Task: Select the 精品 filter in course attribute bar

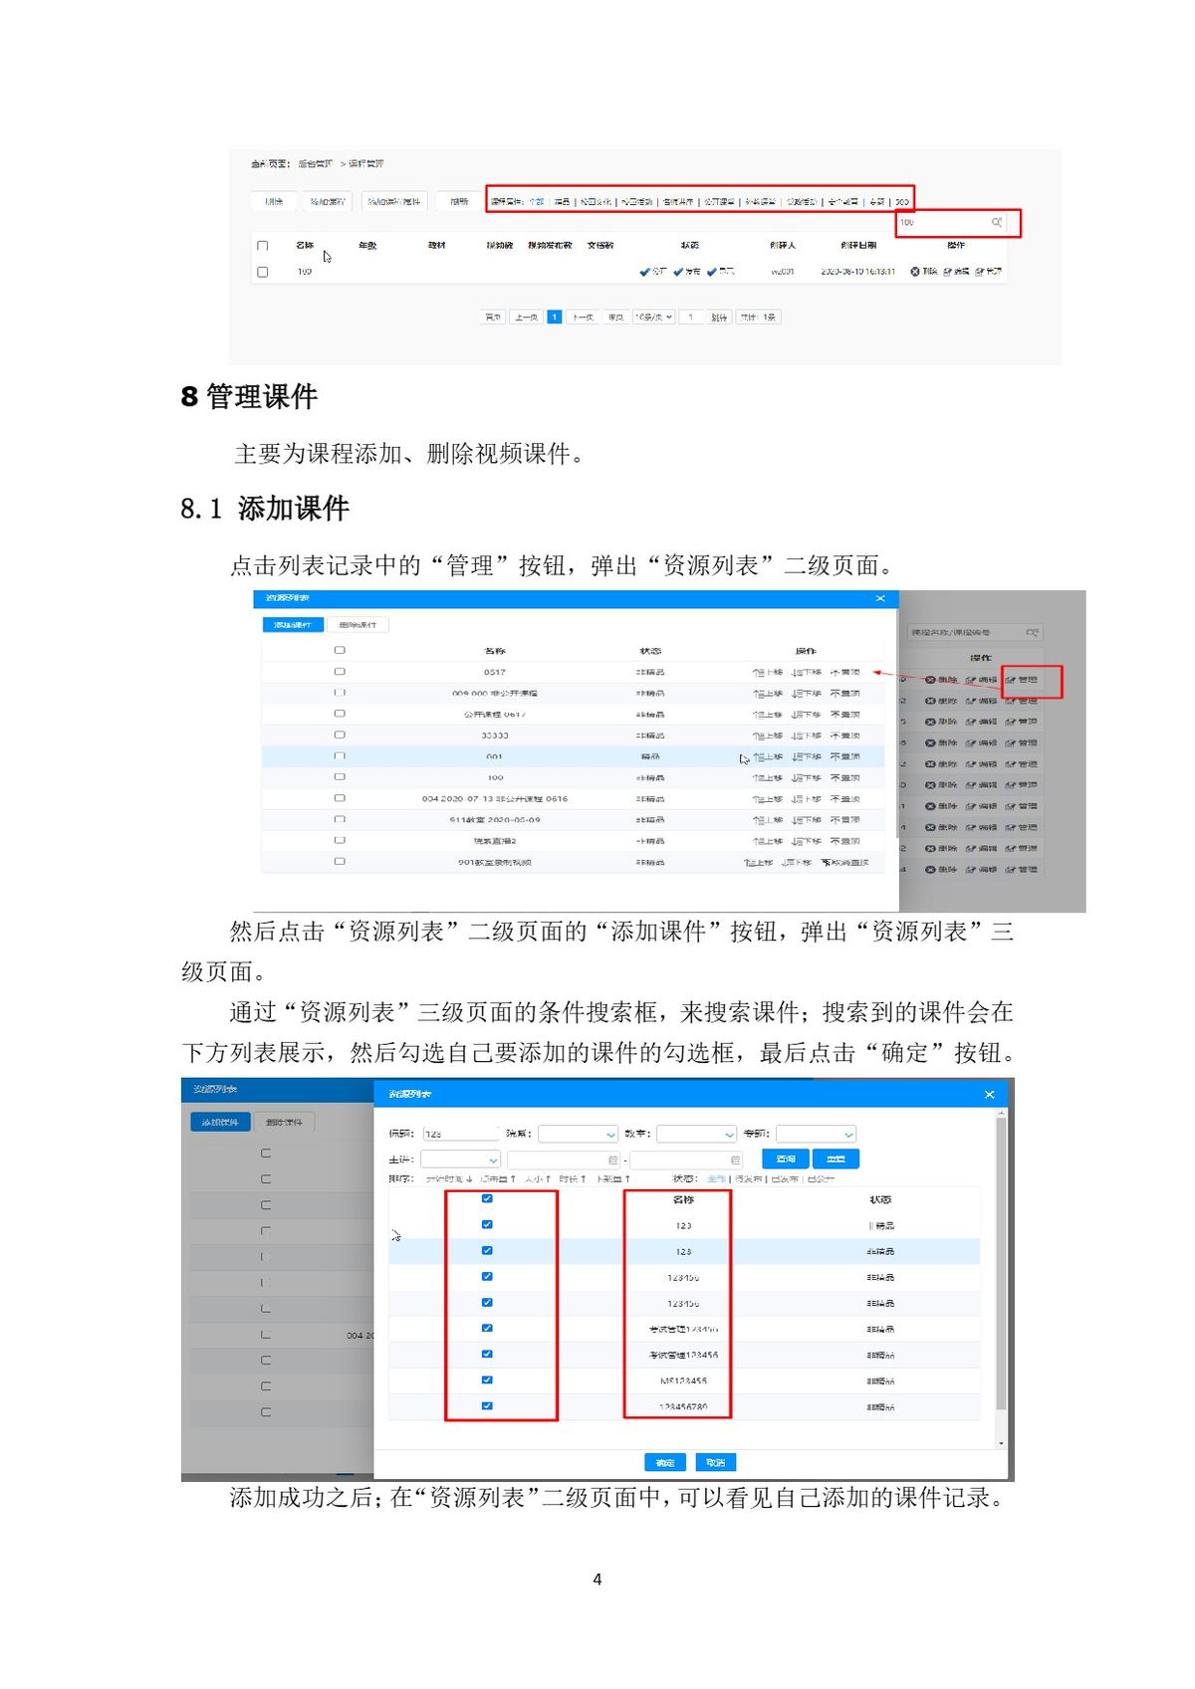Action: tap(563, 202)
